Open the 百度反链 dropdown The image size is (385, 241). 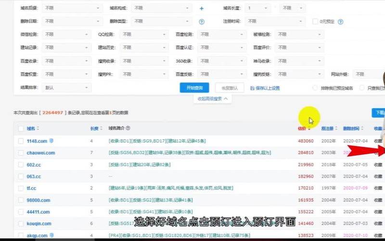click(222, 74)
